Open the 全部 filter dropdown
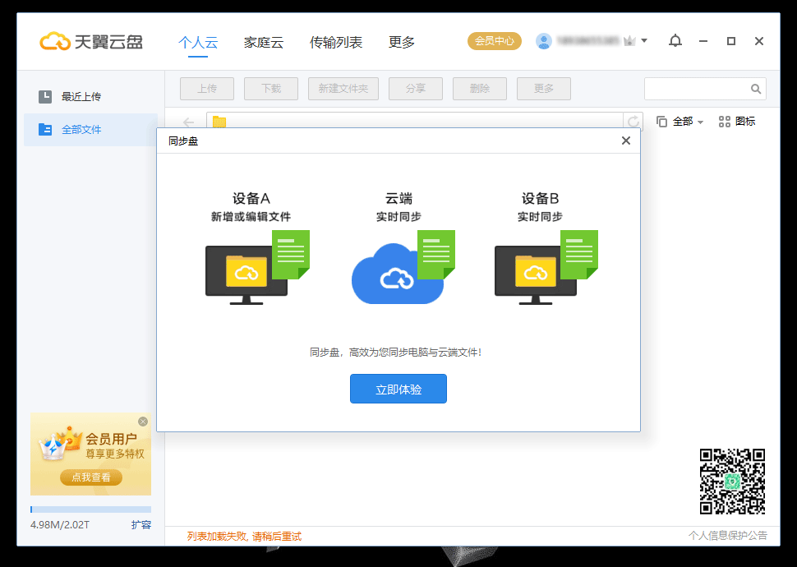This screenshot has width=797, height=567. [682, 121]
